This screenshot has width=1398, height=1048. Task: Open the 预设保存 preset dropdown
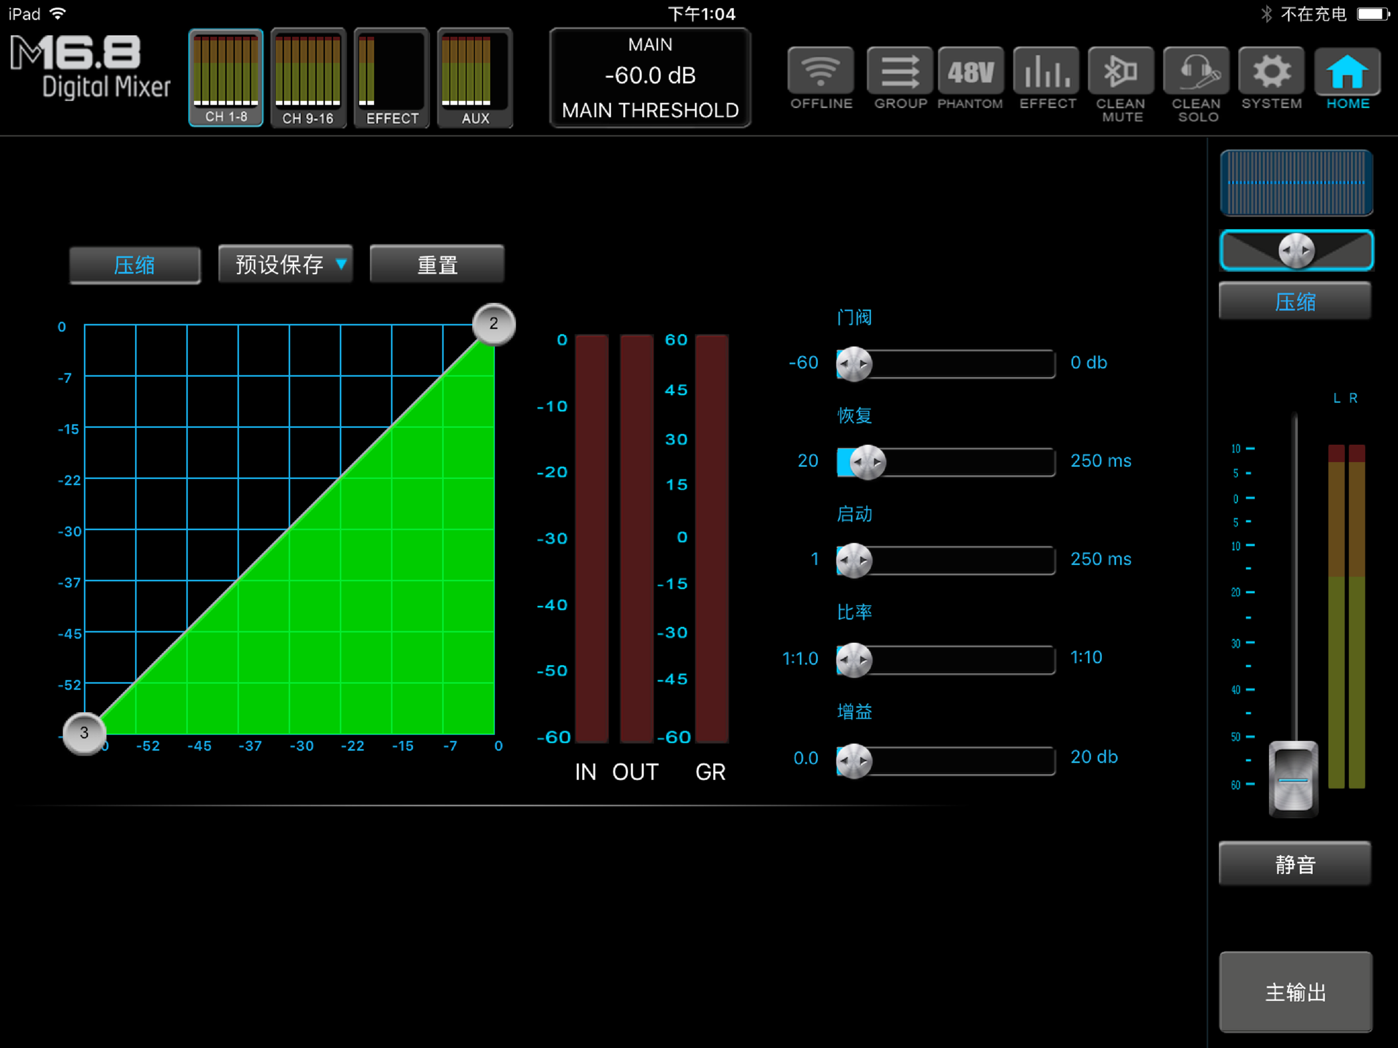click(x=285, y=264)
